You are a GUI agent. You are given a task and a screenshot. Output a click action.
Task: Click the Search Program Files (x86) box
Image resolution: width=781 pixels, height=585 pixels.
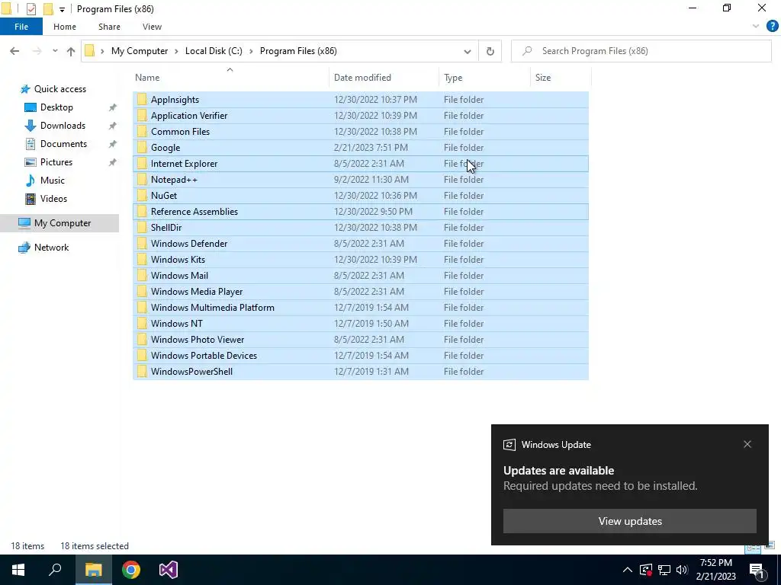[641, 51]
